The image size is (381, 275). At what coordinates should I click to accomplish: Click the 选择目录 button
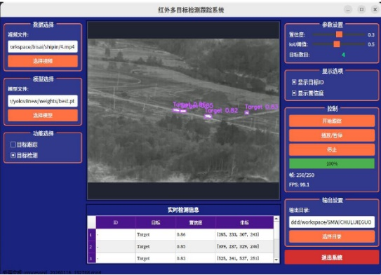tap(332, 236)
